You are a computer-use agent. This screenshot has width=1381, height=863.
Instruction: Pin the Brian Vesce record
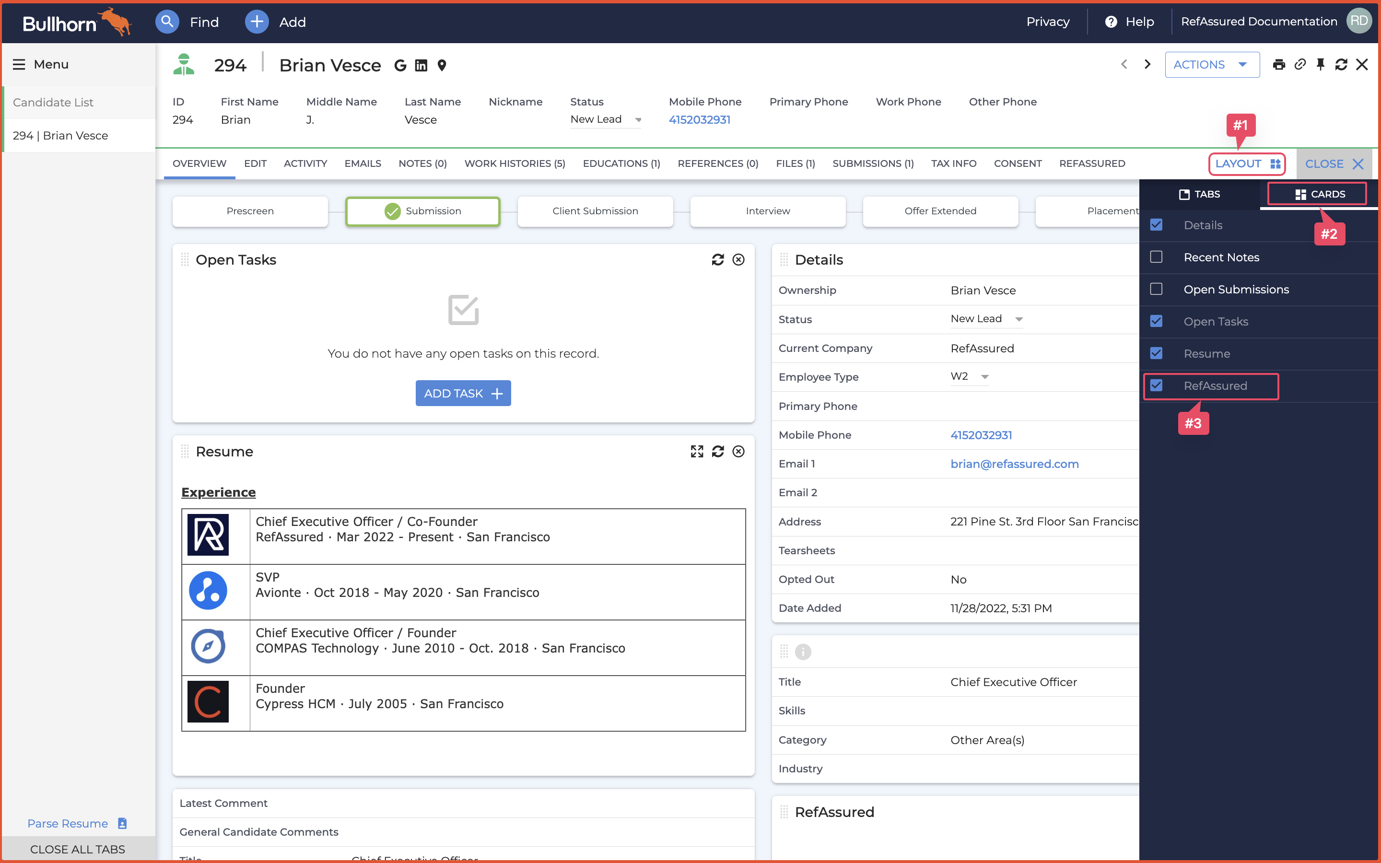click(x=1321, y=64)
